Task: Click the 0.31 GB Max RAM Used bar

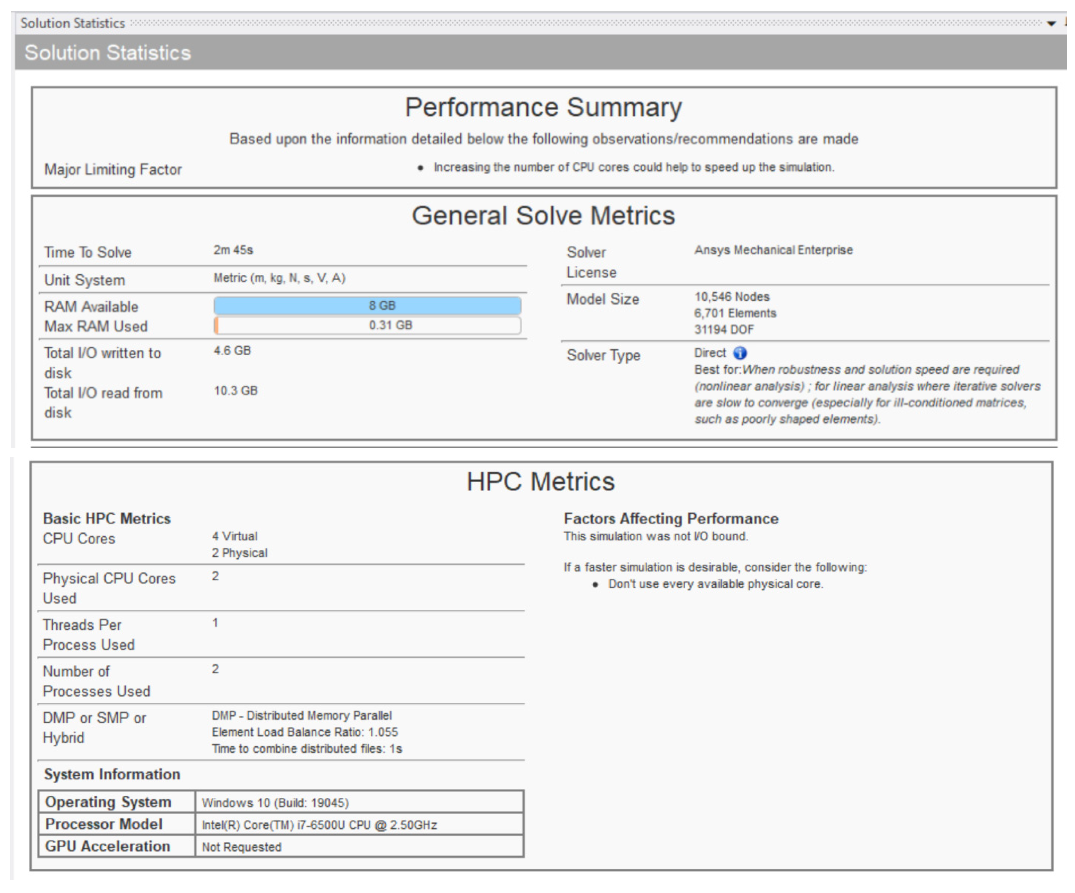Action: click(x=368, y=325)
